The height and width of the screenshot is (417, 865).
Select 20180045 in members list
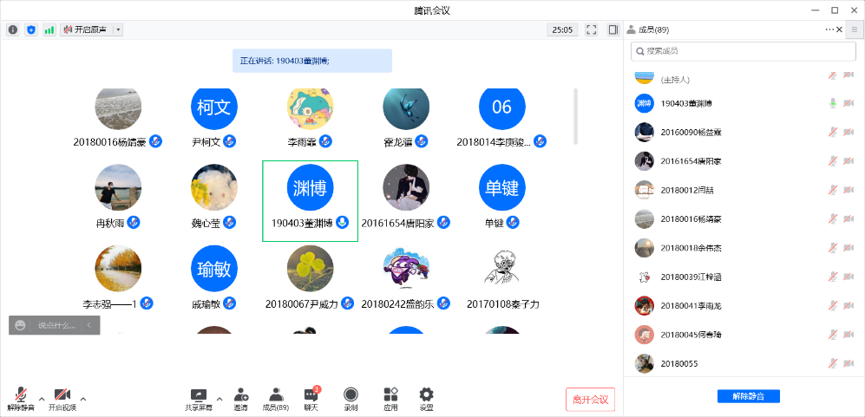(744, 335)
